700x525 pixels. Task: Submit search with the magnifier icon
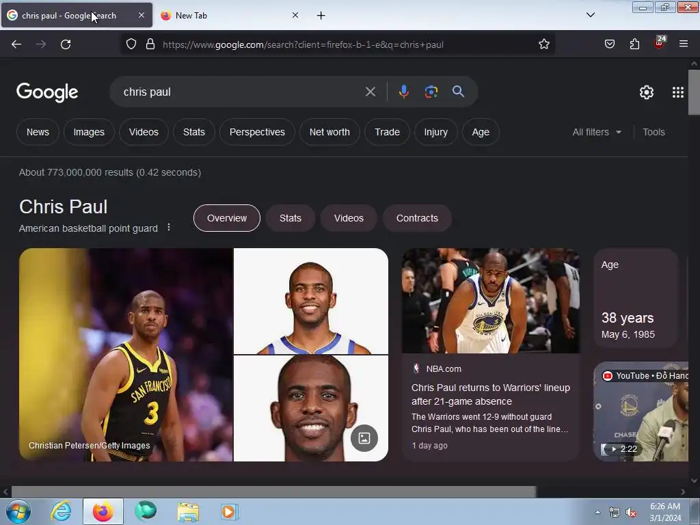(458, 92)
